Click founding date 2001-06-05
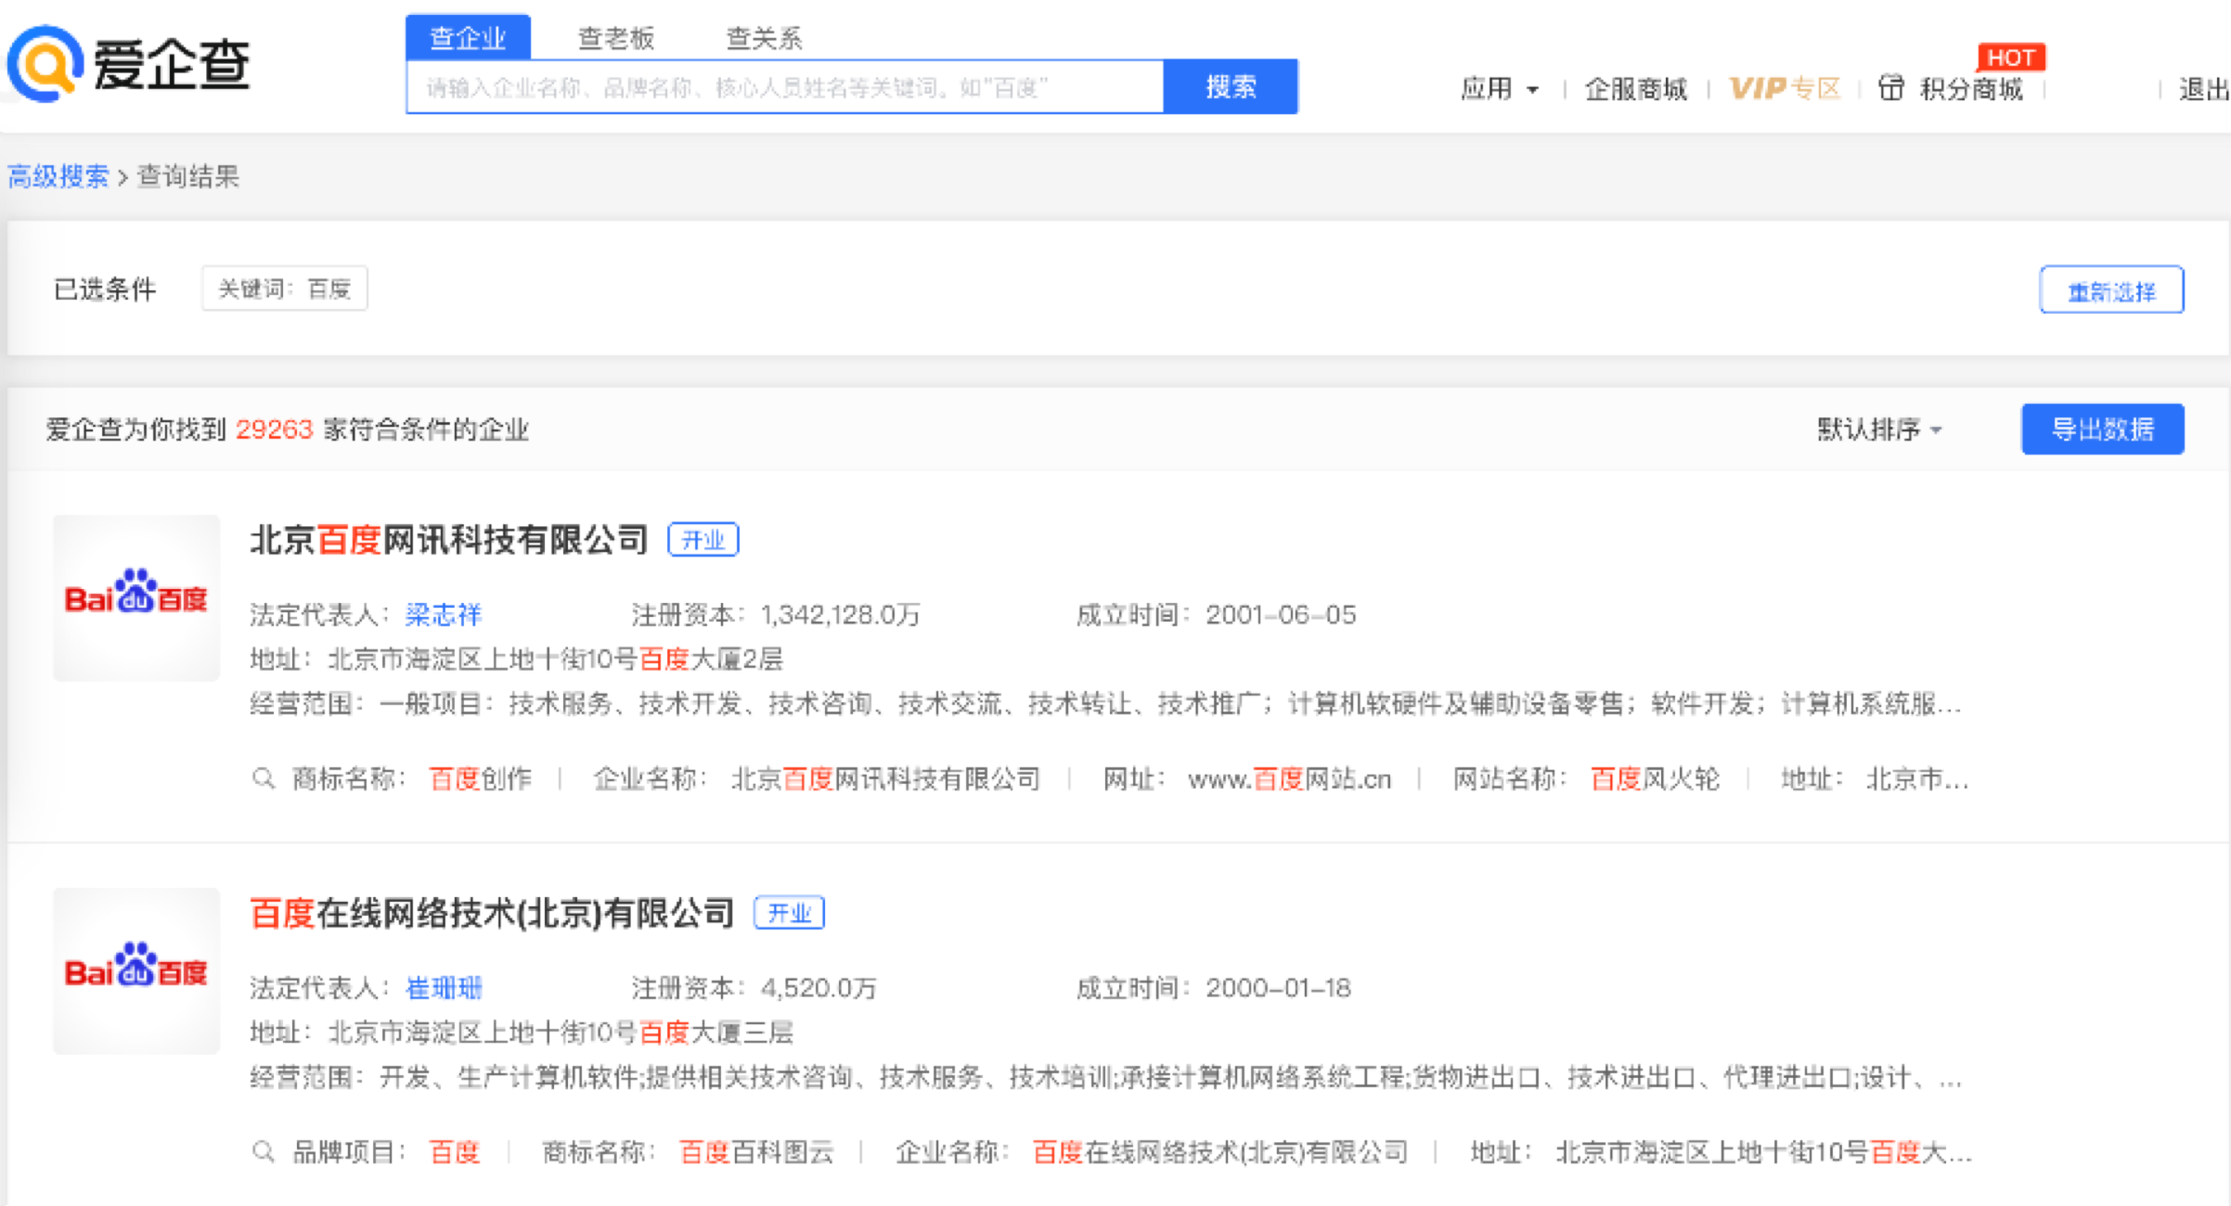Image resolution: width=2231 pixels, height=1206 pixels. [1281, 614]
